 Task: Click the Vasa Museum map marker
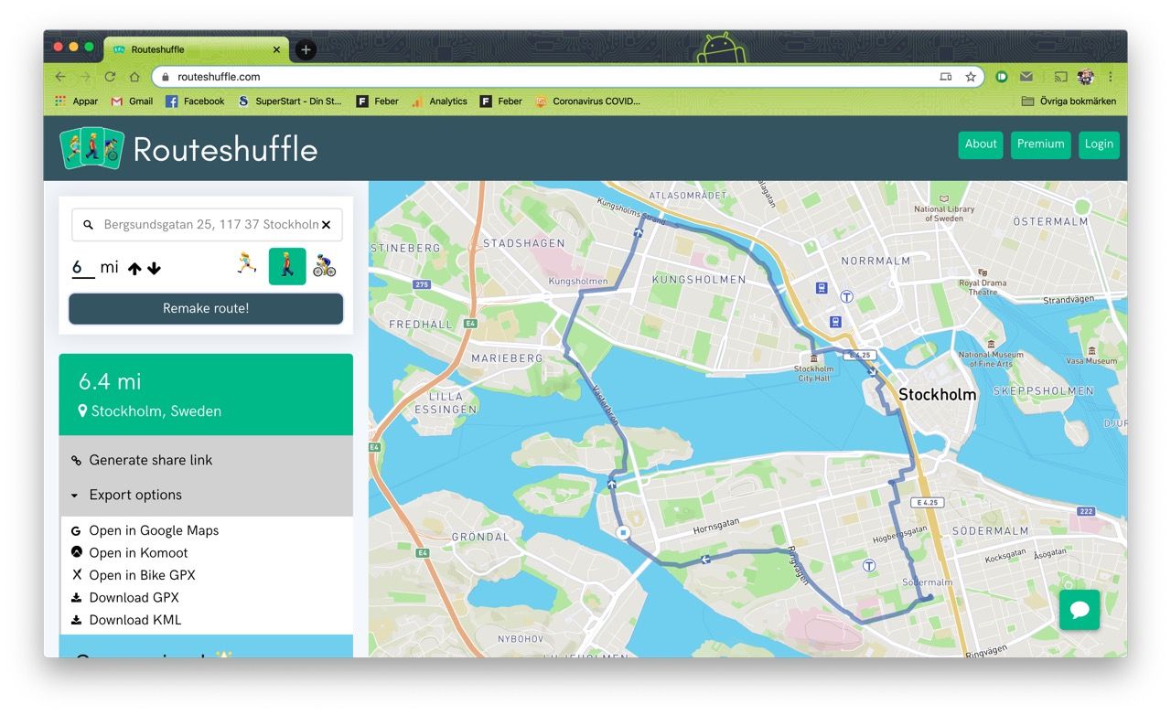coord(1091,350)
